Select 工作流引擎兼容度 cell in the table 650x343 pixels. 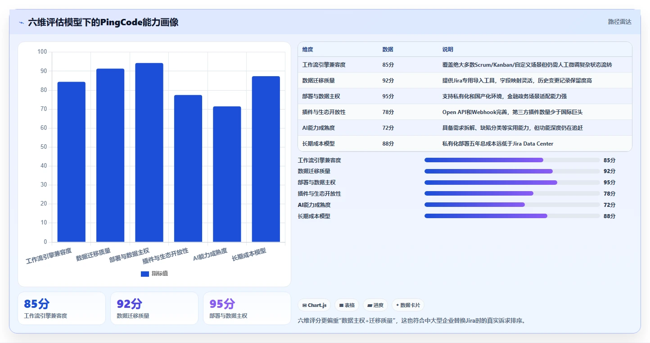[x=324, y=65]
